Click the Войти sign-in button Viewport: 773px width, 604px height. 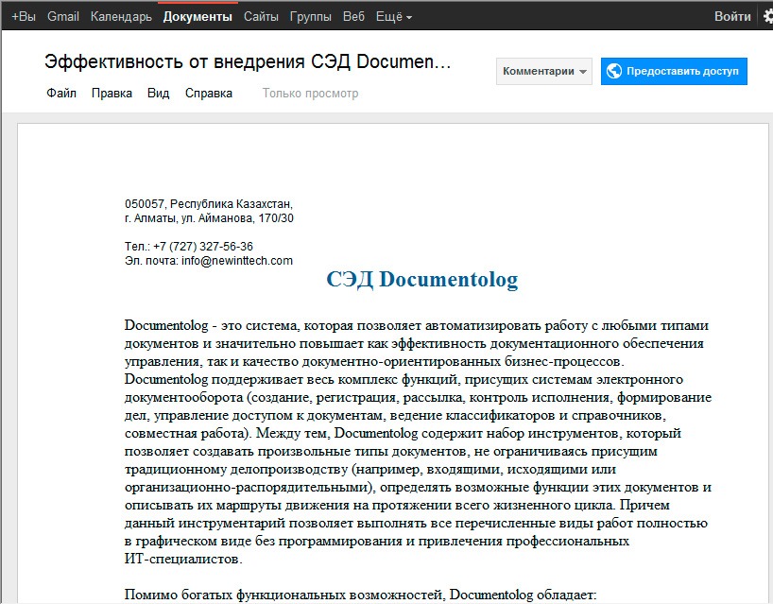tap(732, 17)
